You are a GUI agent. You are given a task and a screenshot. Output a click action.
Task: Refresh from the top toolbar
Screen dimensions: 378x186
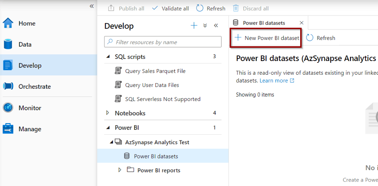(211, 9)
